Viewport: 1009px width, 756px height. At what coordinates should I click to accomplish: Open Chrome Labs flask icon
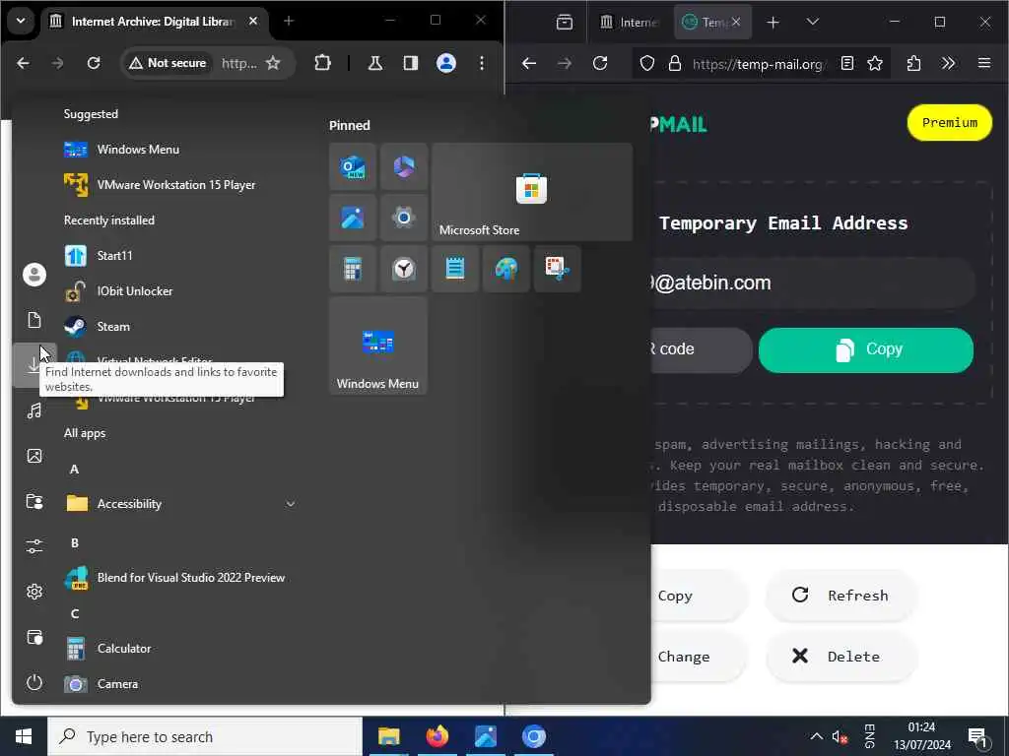tap(374, 63)
